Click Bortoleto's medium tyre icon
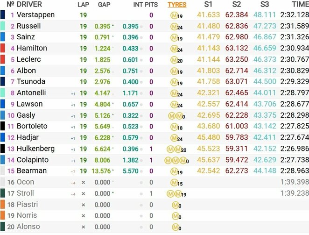 click(174, 127)
